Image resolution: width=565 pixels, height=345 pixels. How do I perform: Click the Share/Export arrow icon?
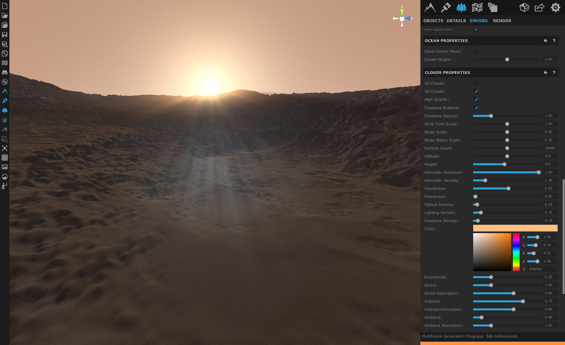(x=539, y=7)
